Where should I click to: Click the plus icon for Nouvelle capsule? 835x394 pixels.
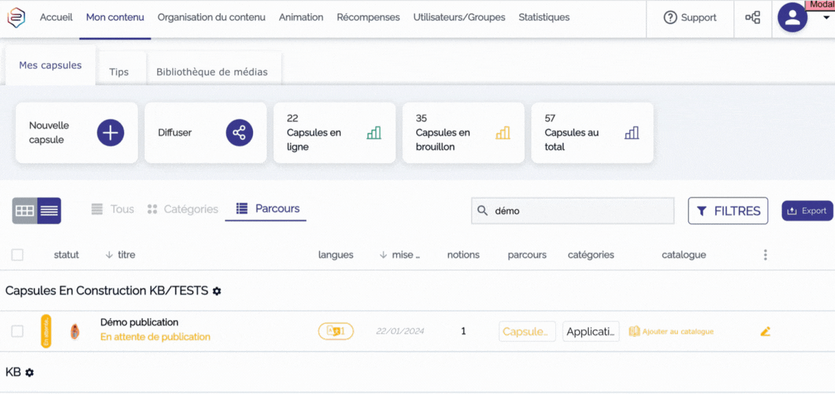point(110,132)
